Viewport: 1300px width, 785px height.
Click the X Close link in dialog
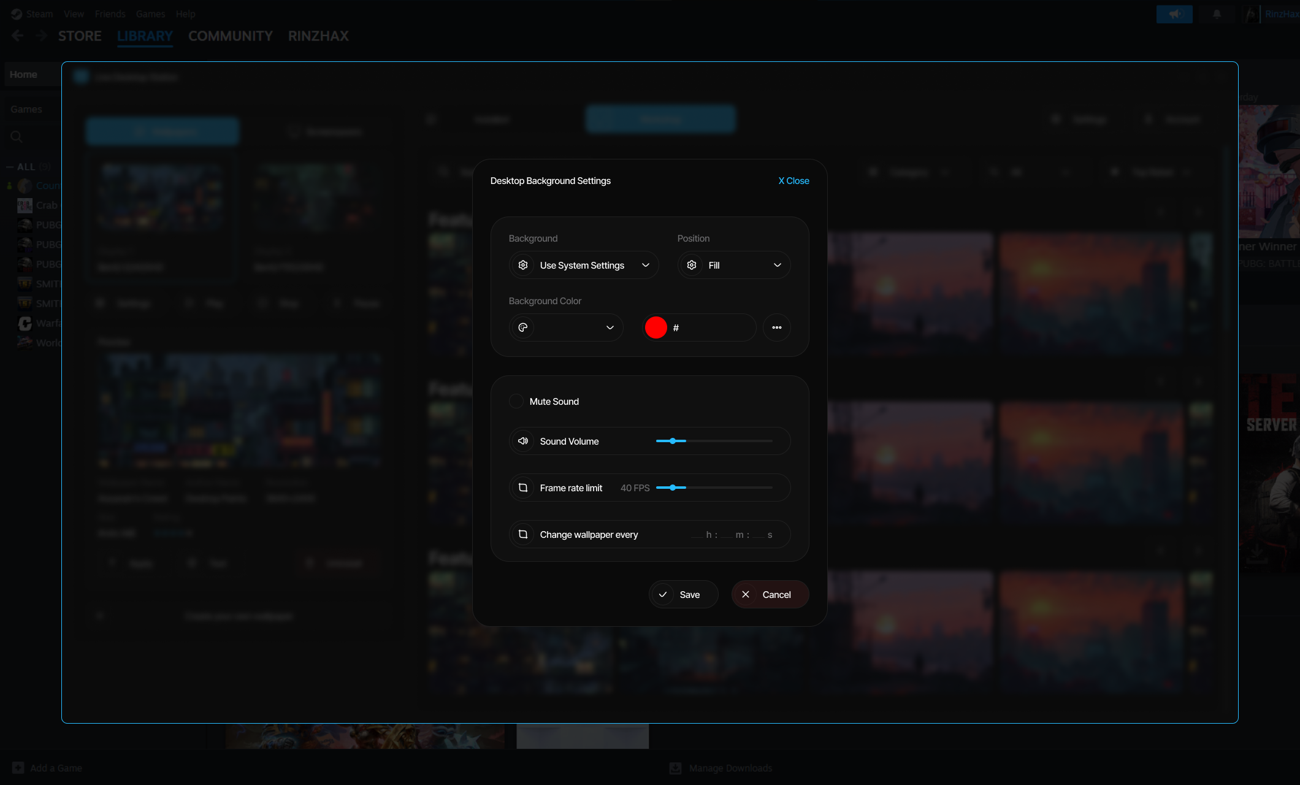coord(793,181)
